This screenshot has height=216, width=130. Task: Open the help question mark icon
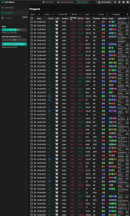[x=119, y=2]
